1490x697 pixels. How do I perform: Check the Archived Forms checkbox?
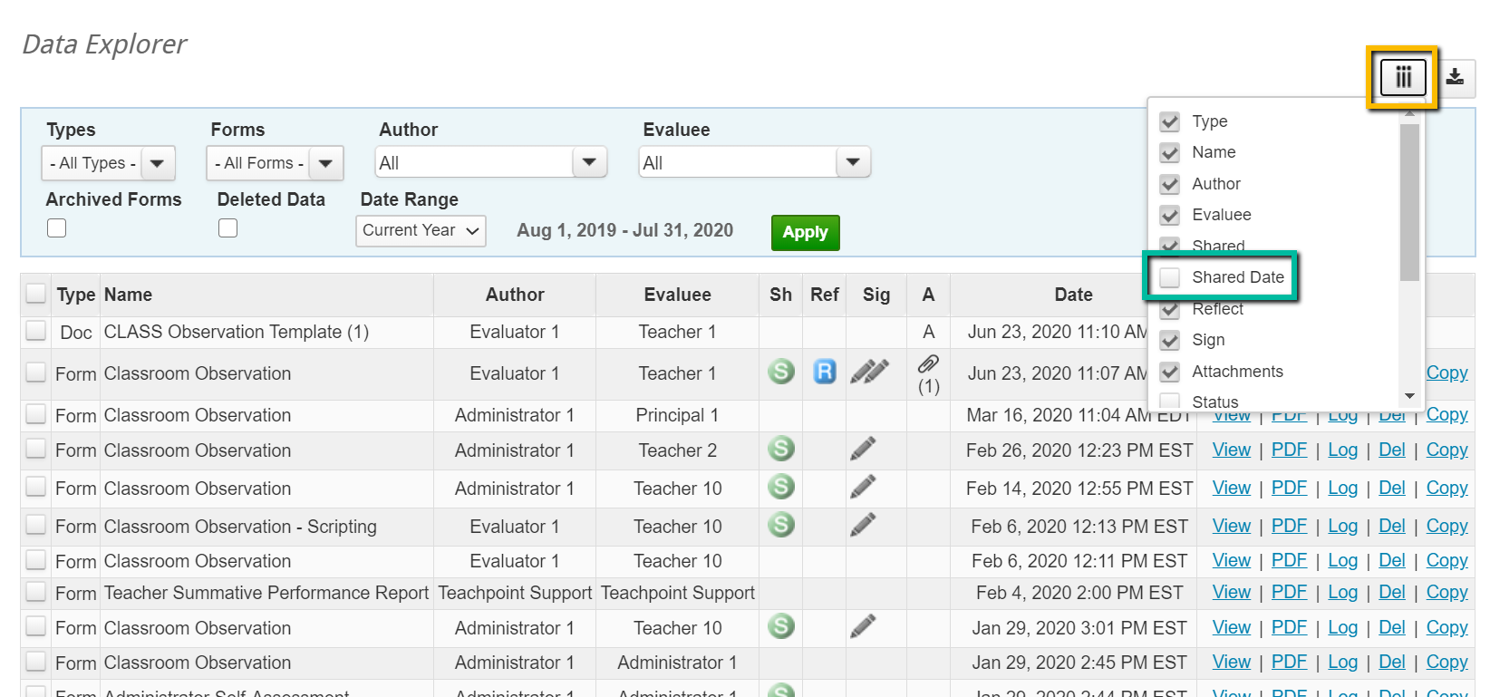[x=57, y=228]
